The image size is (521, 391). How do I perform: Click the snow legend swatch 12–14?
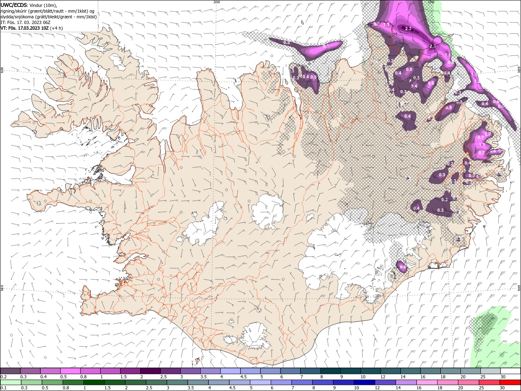click(x=390, y=371)
